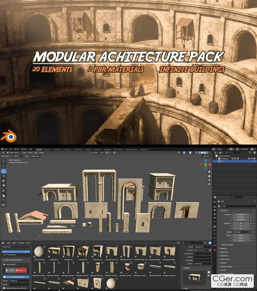Viewport: 257px width, 291px height.
Task: Click the navigation gizmo red X axis
Action: (x=210, y=164)
